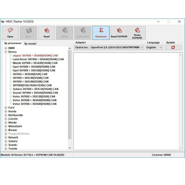This screenshot has width=185, height=185.
Task: Select Volvo SH7058 + S93A56[1024K] CAN
Action: point(35,100)
